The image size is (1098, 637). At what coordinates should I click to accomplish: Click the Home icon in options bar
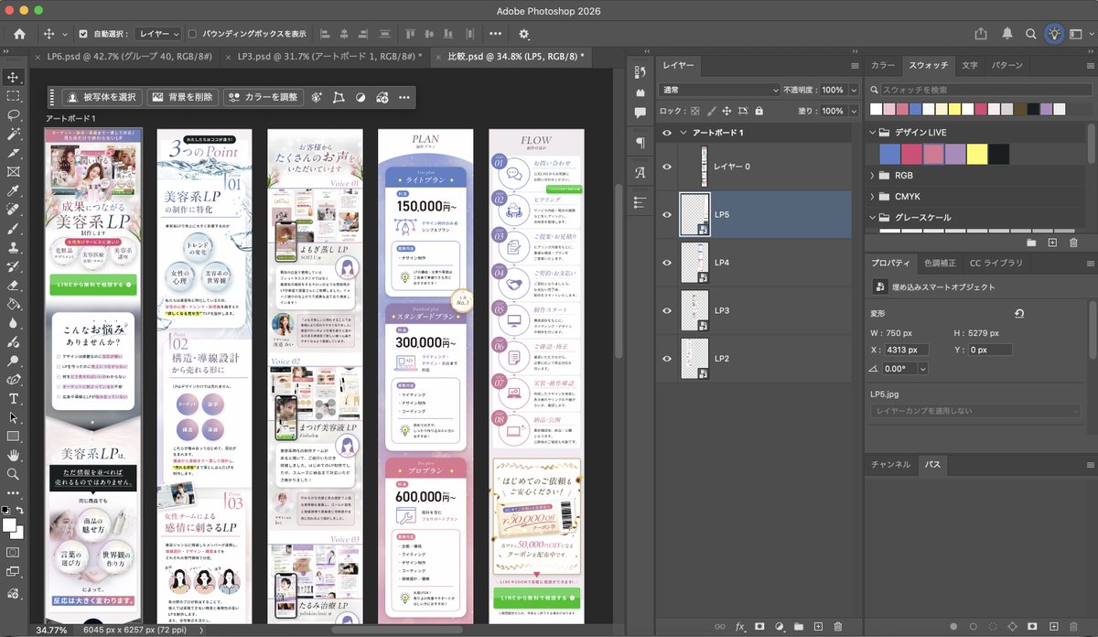(19, 34)
